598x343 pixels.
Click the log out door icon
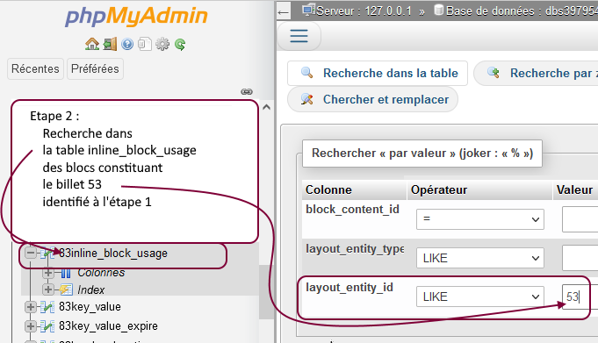[110, 44]
